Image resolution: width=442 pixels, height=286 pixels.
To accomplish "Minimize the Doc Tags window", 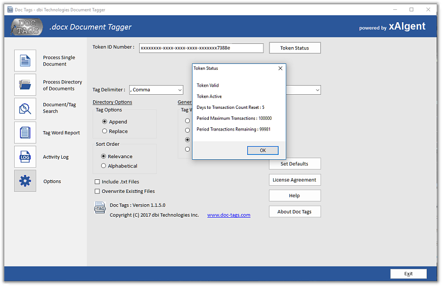I will point(395,10).
